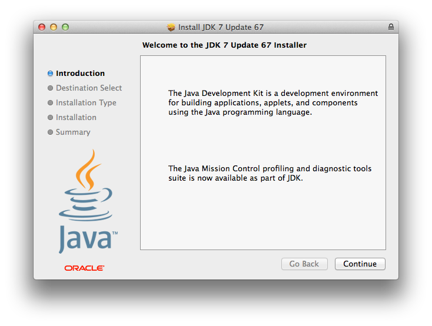Select the Destination Select step label
Viewport: 432px width, 326px height.
[x=89, y=88]
